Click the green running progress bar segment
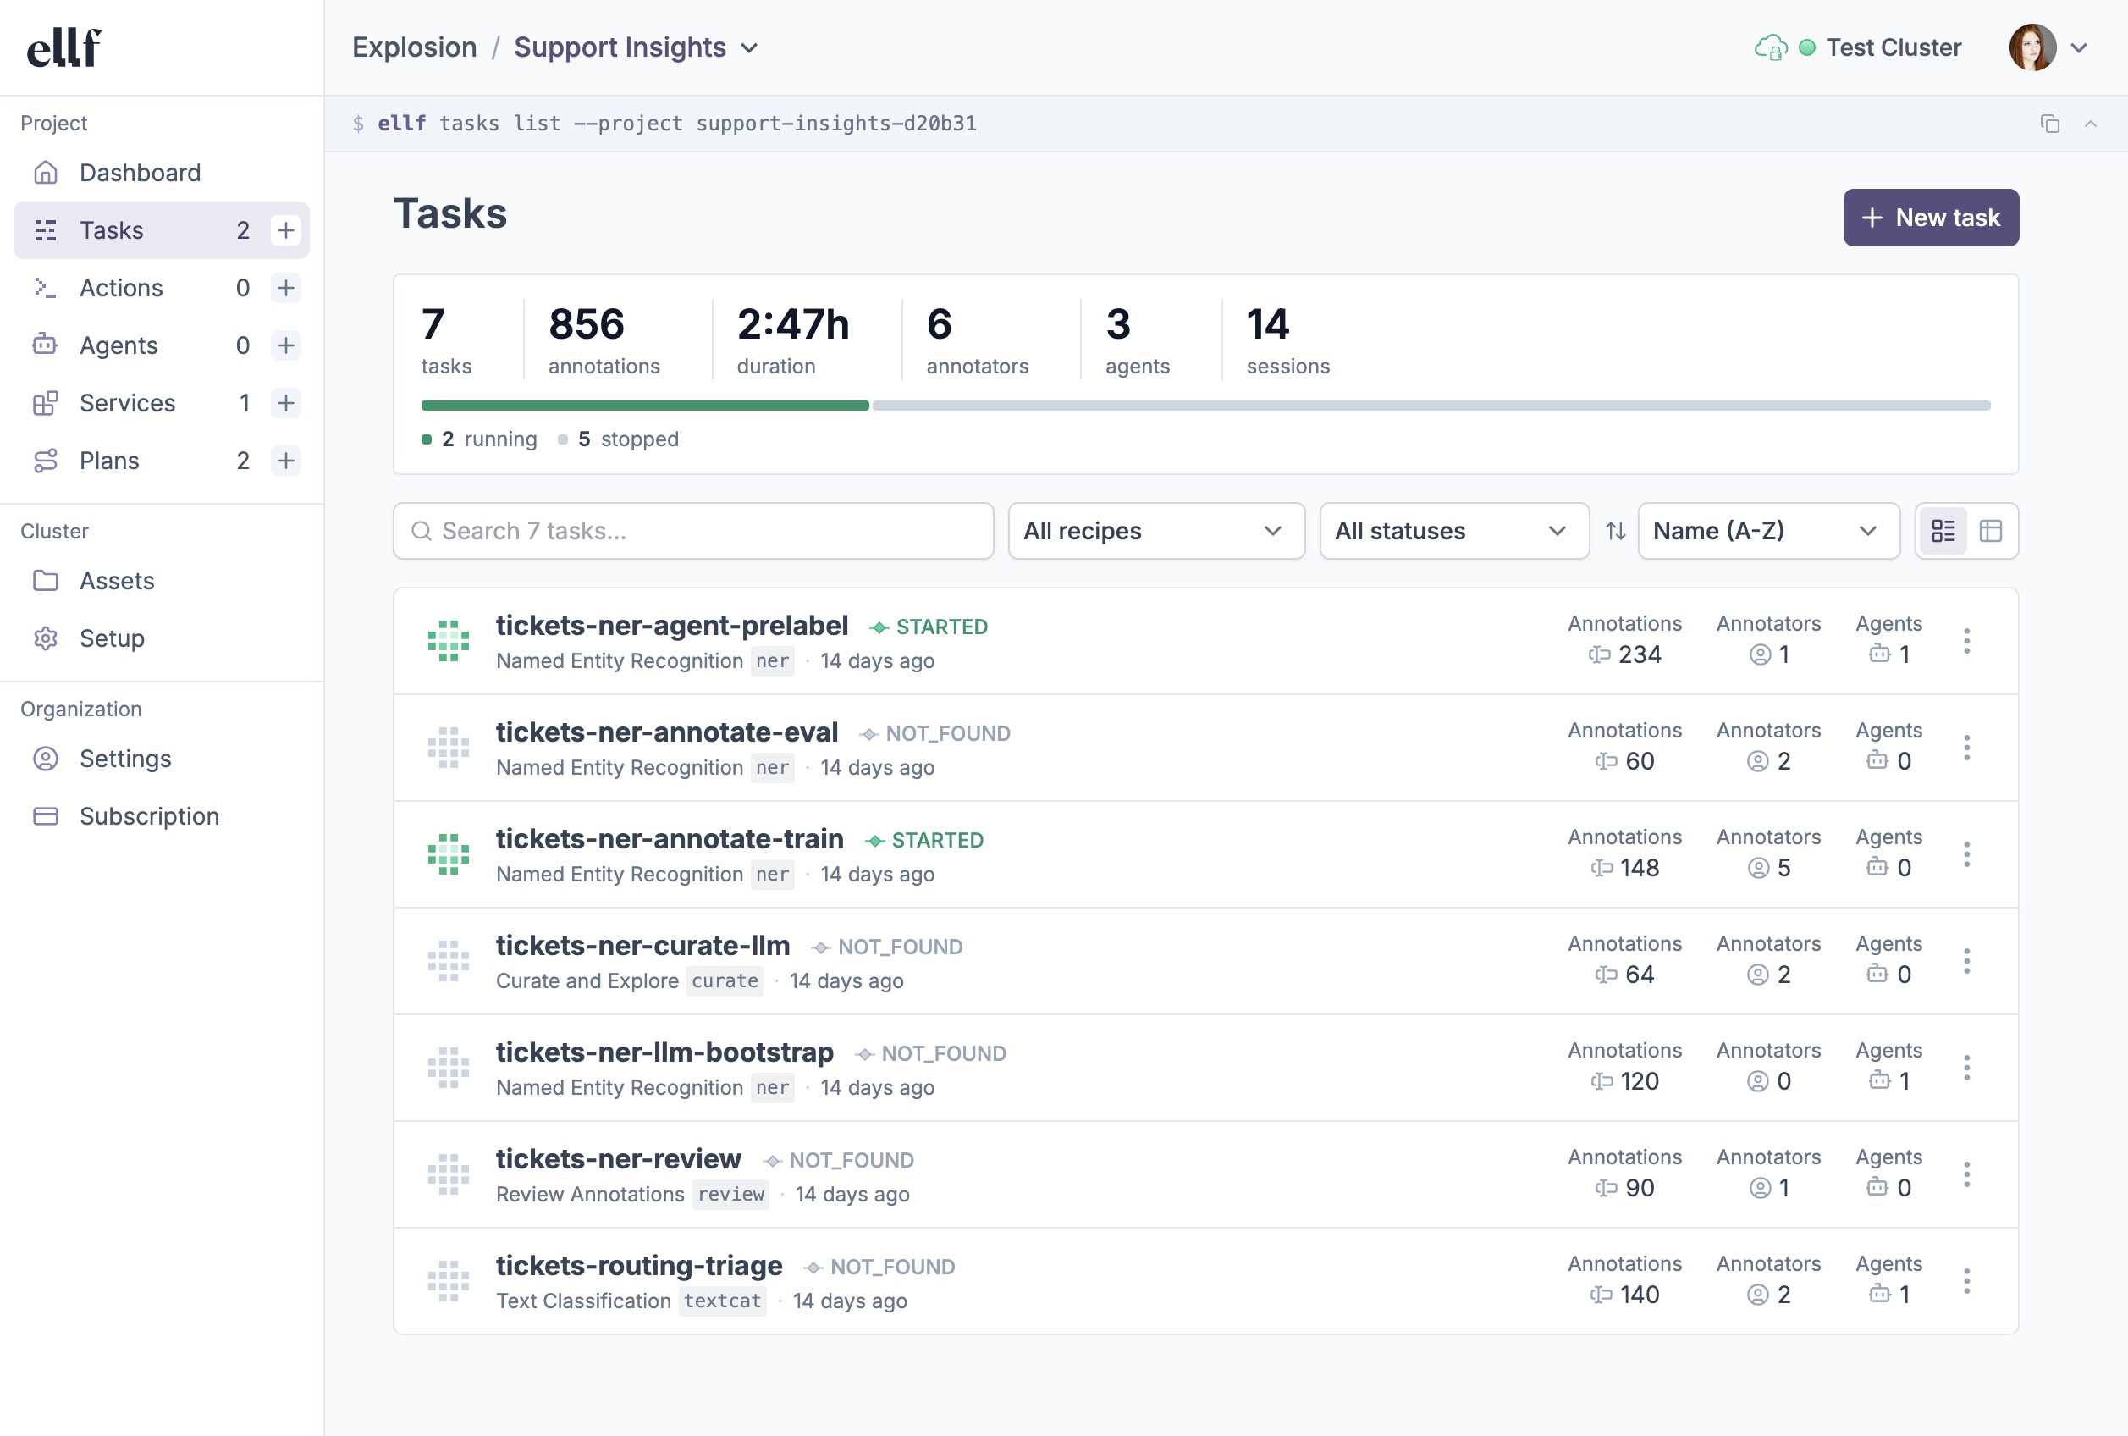This screenshot has height=1436, width=2128. 644,406
